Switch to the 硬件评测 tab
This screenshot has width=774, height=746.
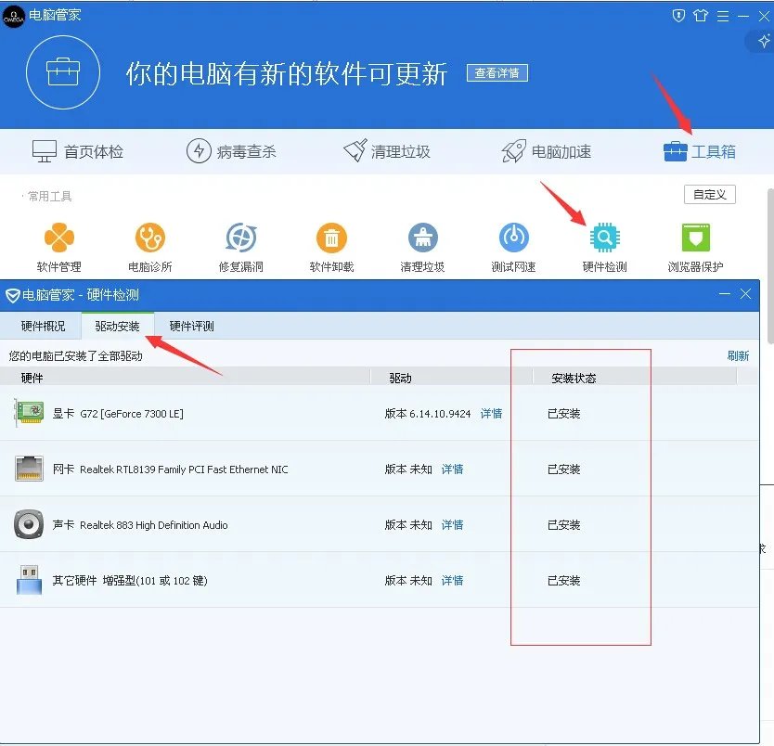[188, 326]
